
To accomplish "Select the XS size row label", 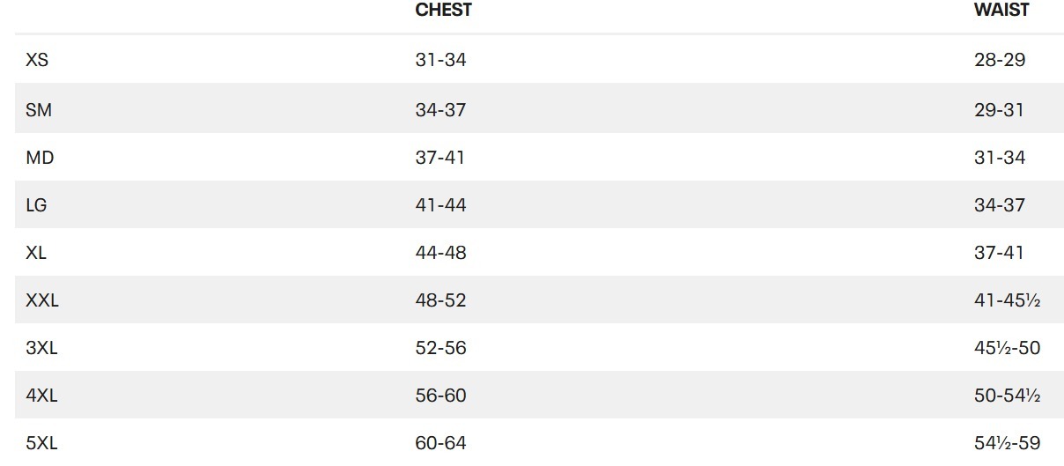I will pyautogui.click(x=37, y=61).
